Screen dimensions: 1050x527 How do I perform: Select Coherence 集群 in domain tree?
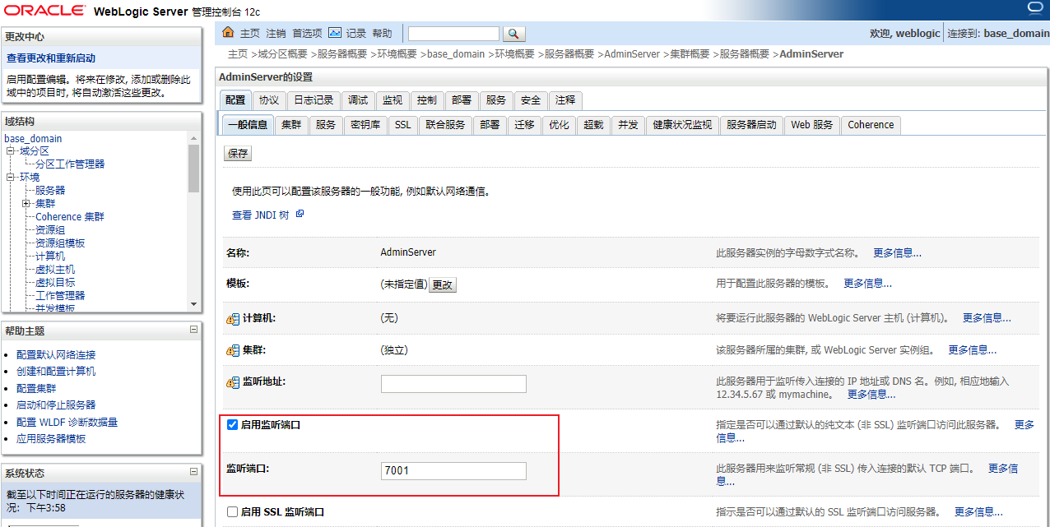pos(70,217)
